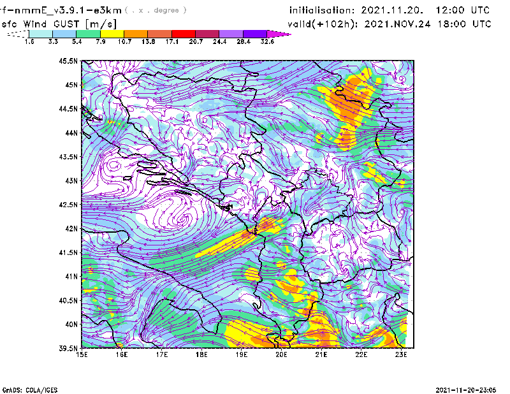Click the violet 28.4–32.6 legend swatch
Image resolution: width=510 pixels, height=394 pixels.
click(x=255, y=34)
